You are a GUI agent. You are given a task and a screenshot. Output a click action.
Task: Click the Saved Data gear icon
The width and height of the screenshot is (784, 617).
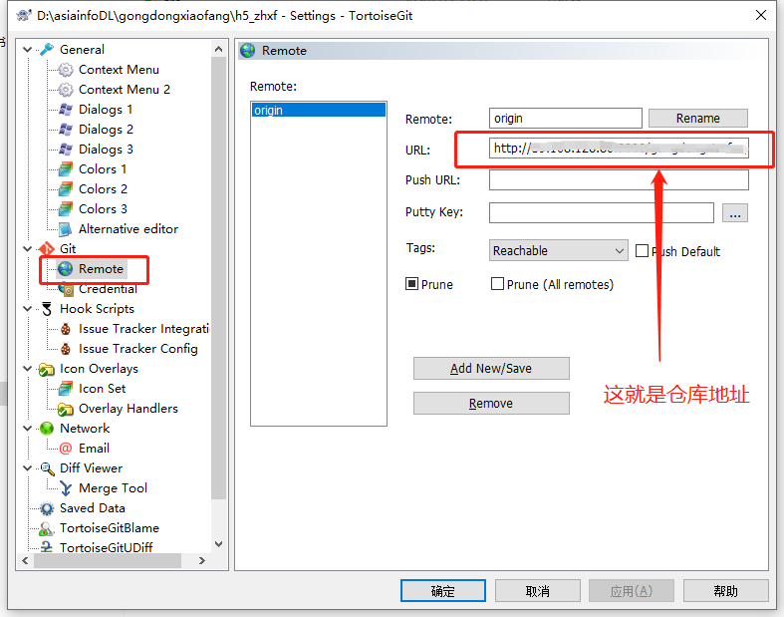[47, 508]
